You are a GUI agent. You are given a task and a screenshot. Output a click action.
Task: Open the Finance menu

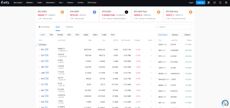click(70, 2)
